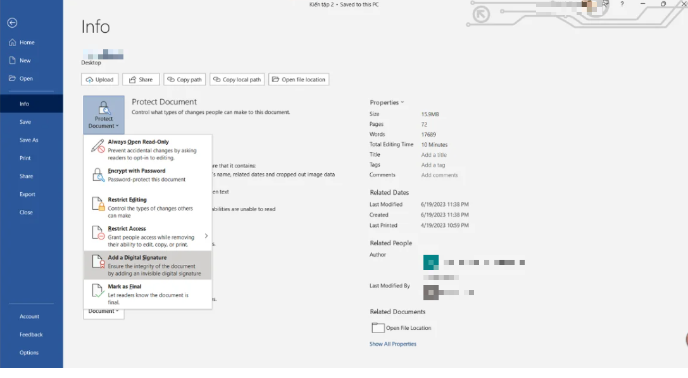Select Restrict Editing from the menu
Viewport: 688px width, 378px height.
point(148,207)
